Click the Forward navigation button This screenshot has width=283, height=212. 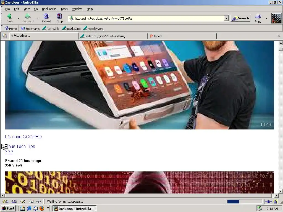(x=28, y=18)
